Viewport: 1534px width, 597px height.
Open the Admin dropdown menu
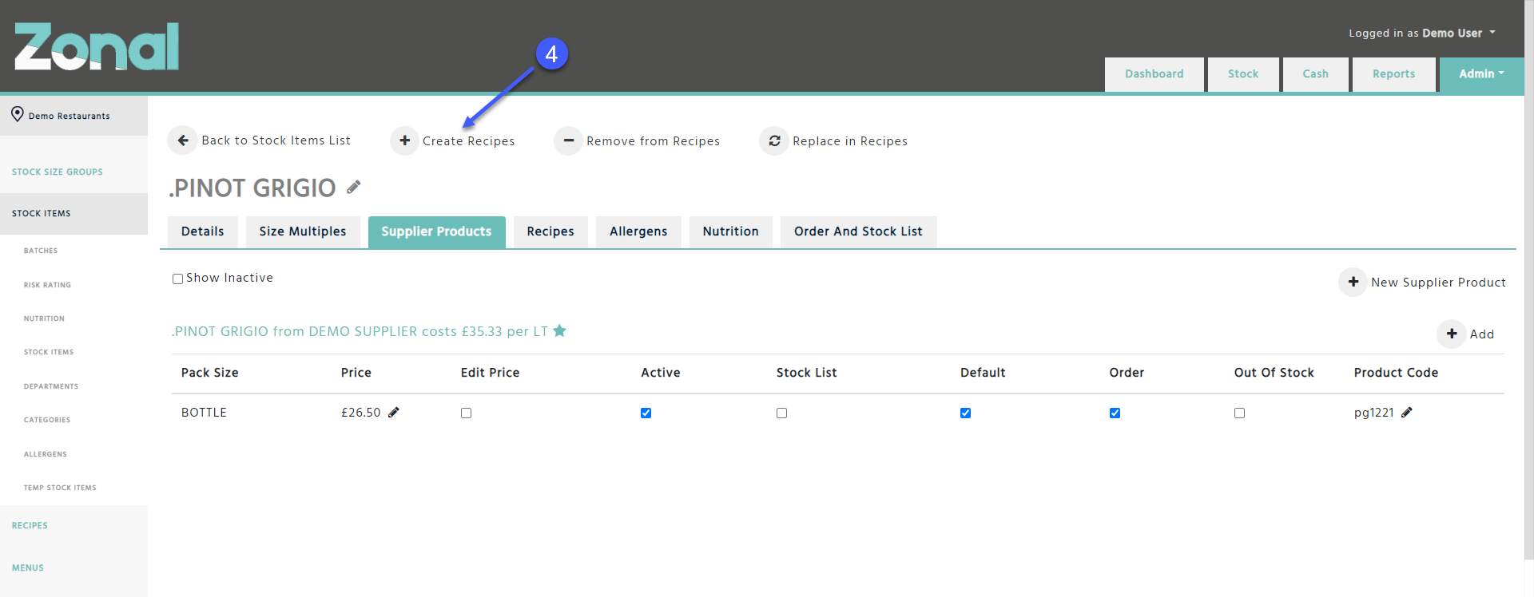click(x=1480, y=74)
